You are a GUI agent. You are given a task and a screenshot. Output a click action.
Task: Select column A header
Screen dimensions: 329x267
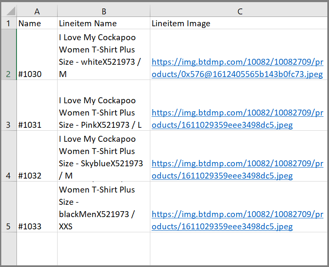37,11
